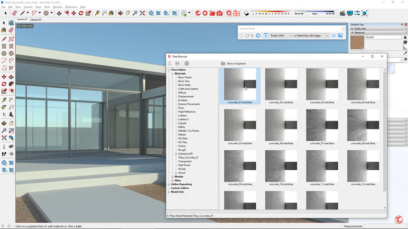The height and width of the screenshot is (229, 408).
Task: Open the Thea Render window icon
Action: (x=198, y=13)
